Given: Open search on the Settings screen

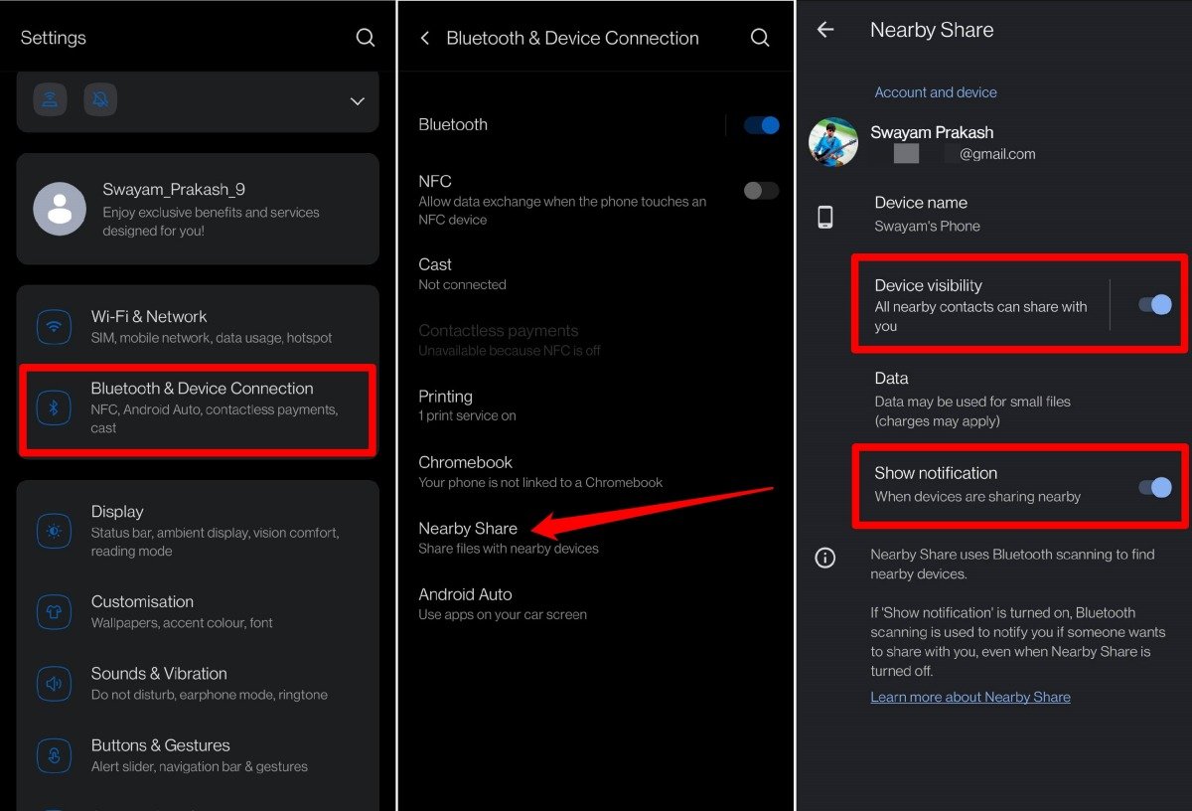Looking at the screenshot, I should [x=366, y=37].
